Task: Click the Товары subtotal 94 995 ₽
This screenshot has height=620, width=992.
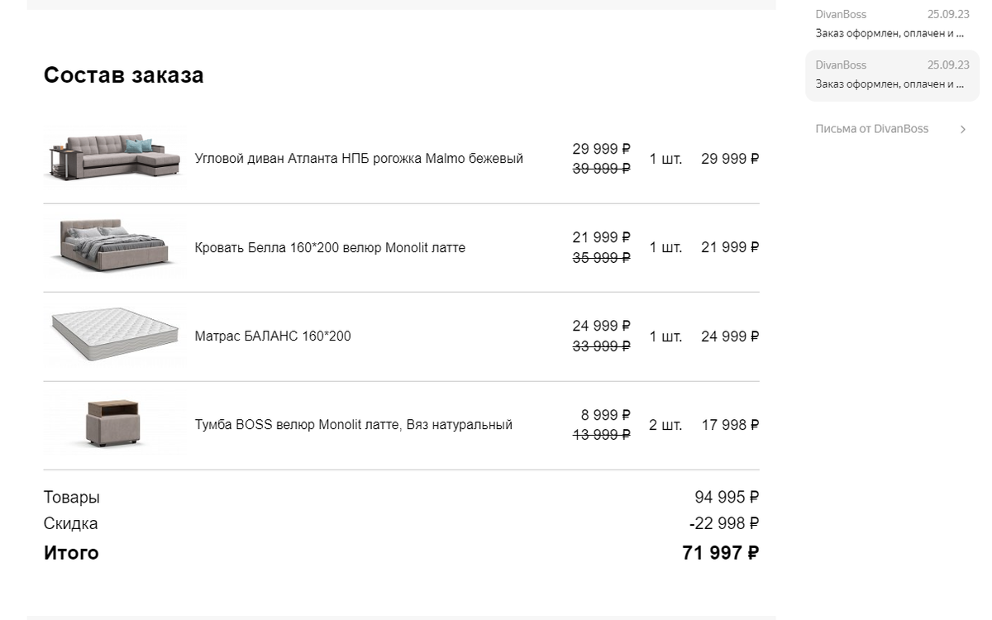Action: pos(726,498)
